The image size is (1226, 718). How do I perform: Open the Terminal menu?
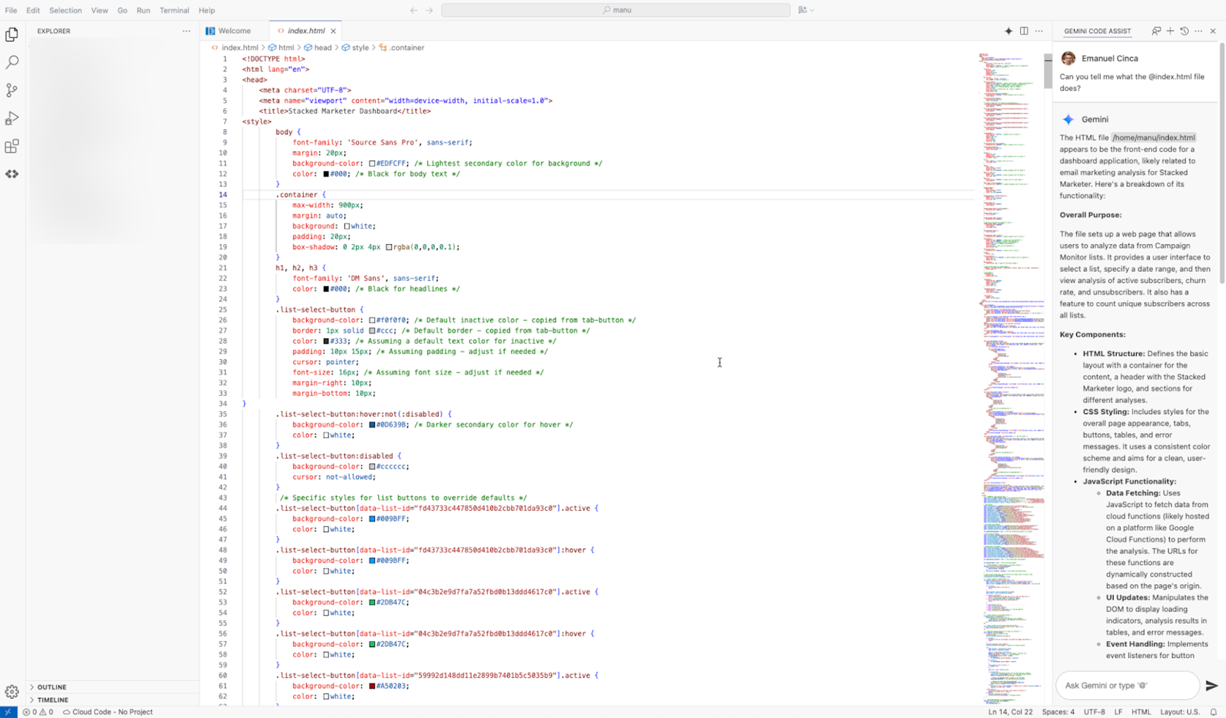174,10
